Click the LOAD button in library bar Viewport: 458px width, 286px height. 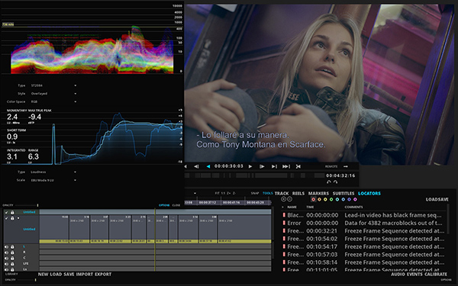tap(56, 275)
